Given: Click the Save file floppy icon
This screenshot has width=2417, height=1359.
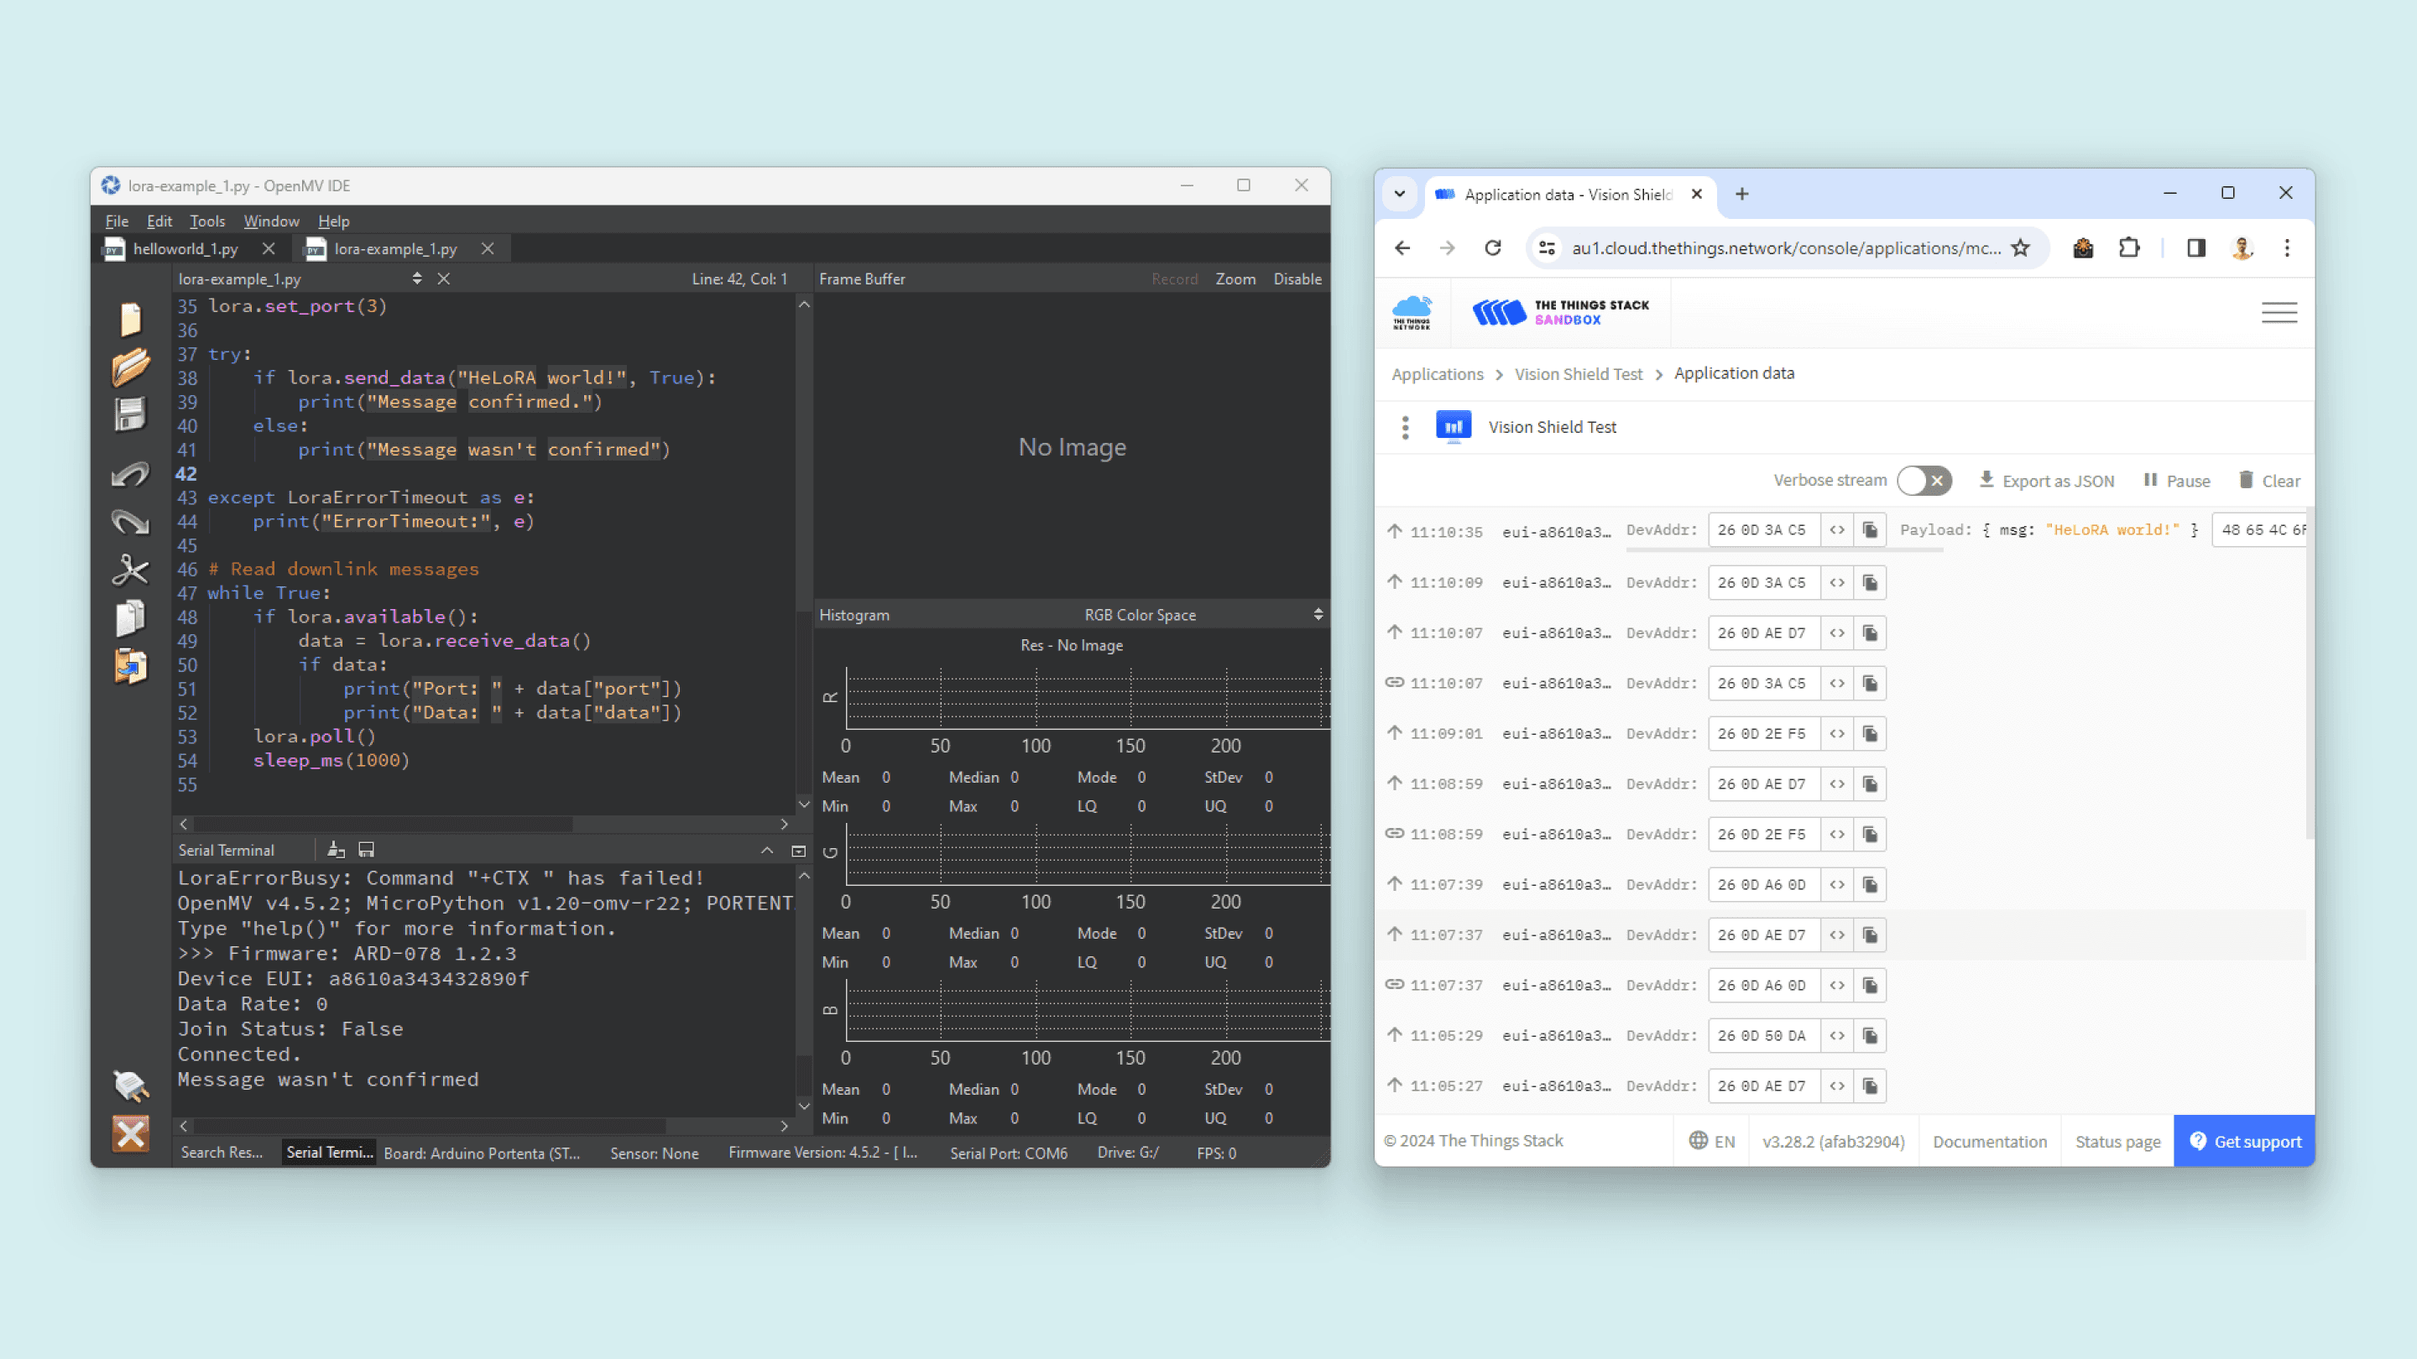Looking at the screenshot, I should 130,414.
